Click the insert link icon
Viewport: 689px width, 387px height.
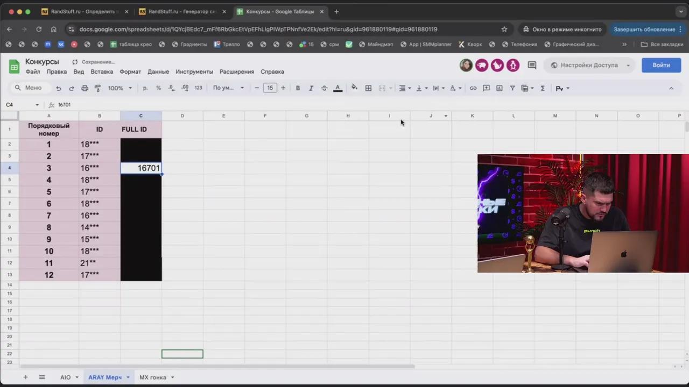click(473, 88)
